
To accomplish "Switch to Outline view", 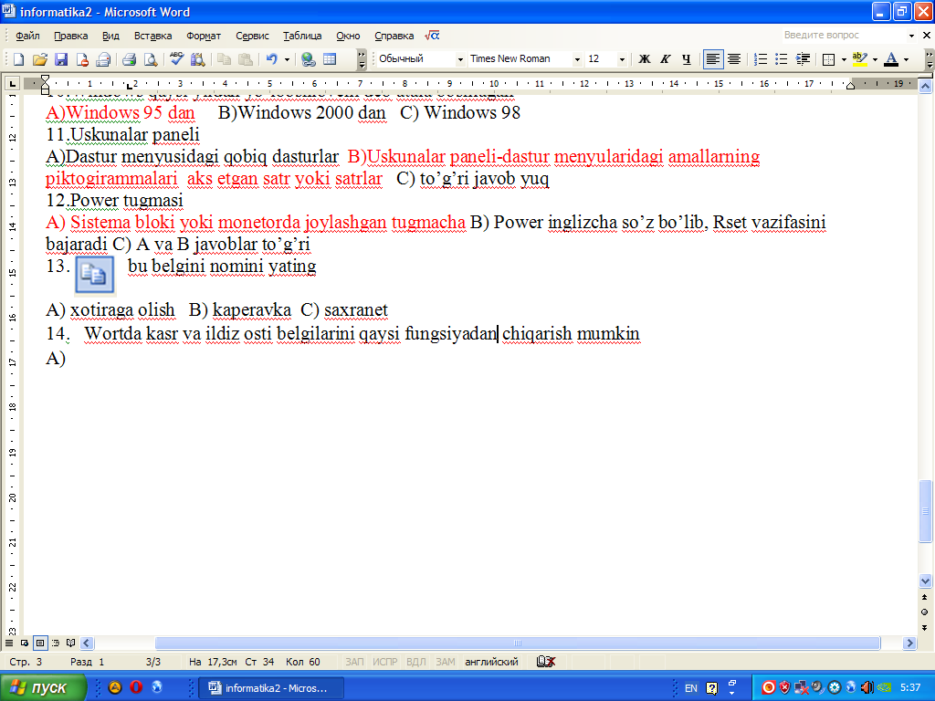I will pos(56,643).
